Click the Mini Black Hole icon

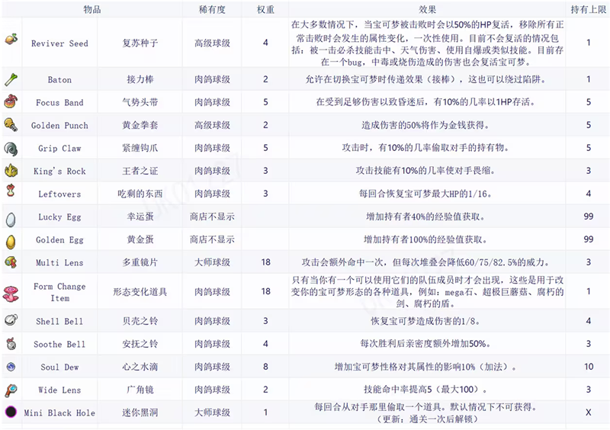point(11,412)
